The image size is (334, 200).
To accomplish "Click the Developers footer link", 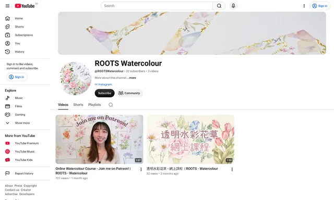I will 27,194.
